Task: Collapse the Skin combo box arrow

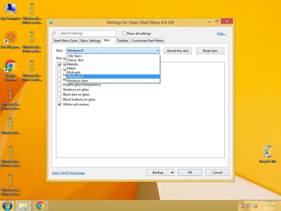Action: 158,51
